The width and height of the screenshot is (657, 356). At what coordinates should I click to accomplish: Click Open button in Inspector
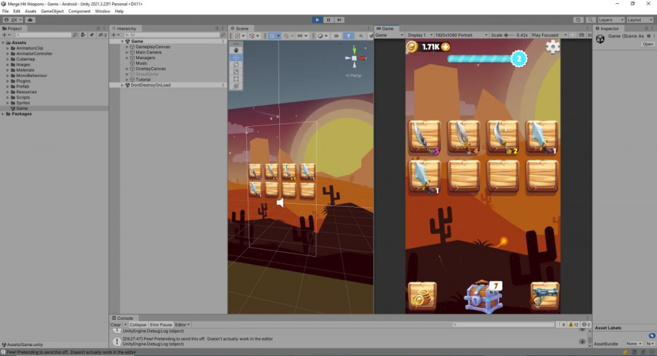click(x=648, y=44)
